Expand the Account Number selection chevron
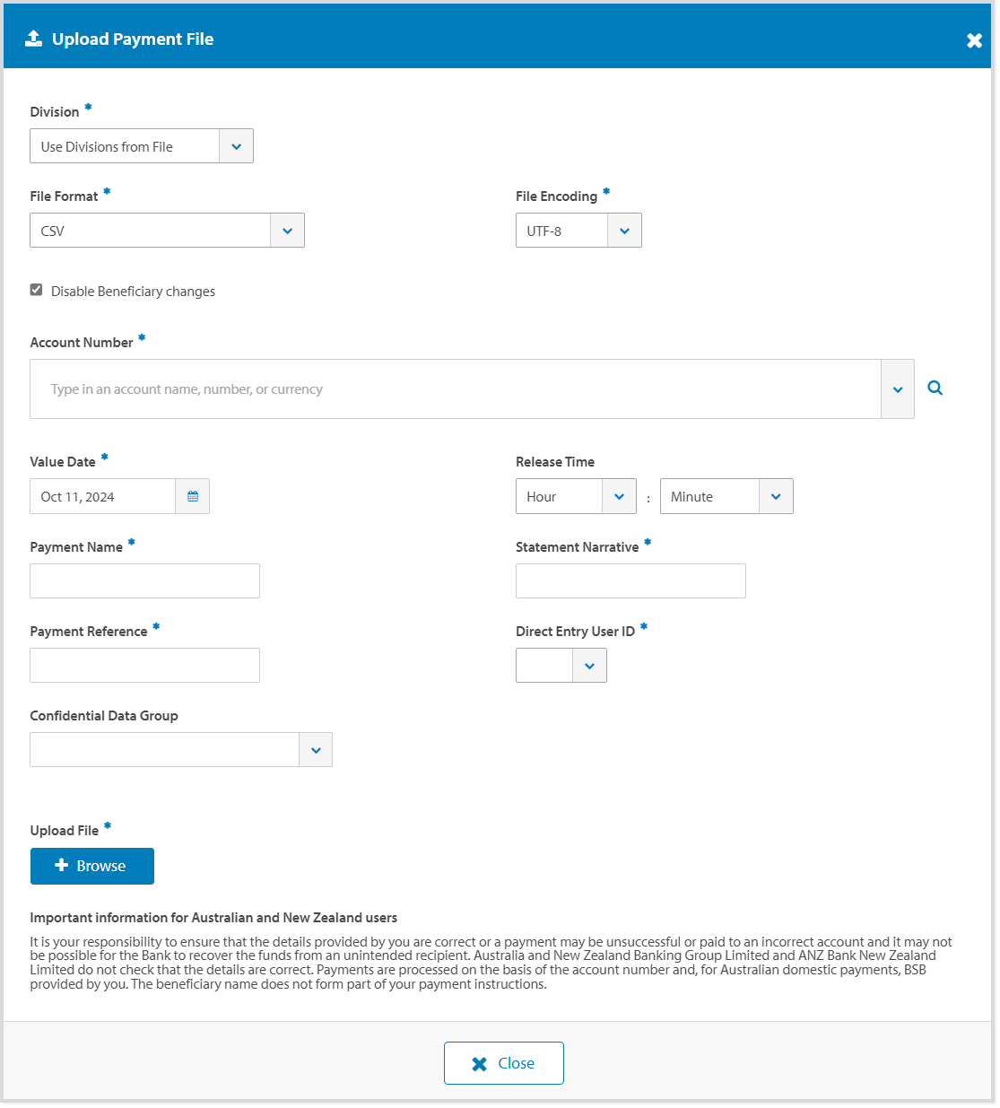The width and height of the screenshot is (1000, 1108). pyautogui.click(x=898, y=388)
